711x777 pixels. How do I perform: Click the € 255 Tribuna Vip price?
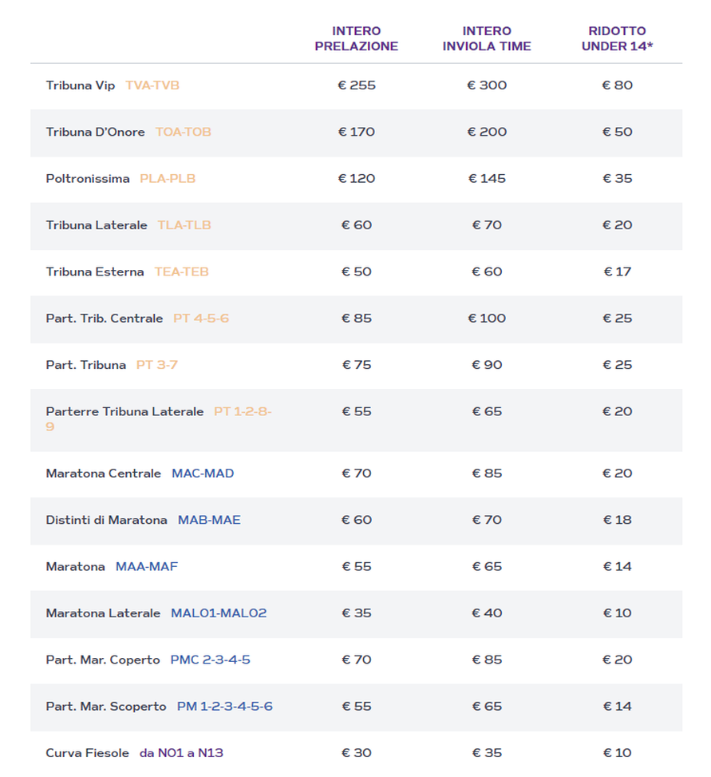coord(356,85)
